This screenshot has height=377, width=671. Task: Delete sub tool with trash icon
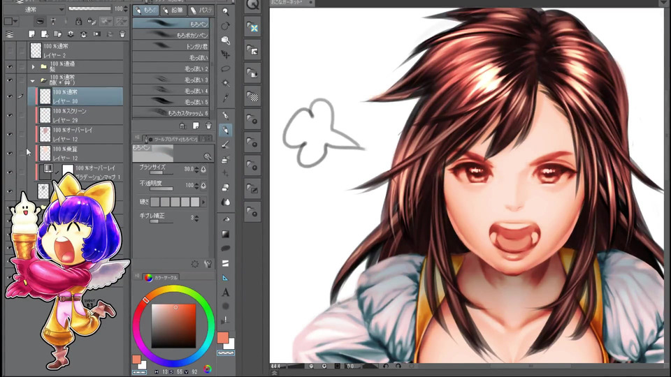click(208, 126)
